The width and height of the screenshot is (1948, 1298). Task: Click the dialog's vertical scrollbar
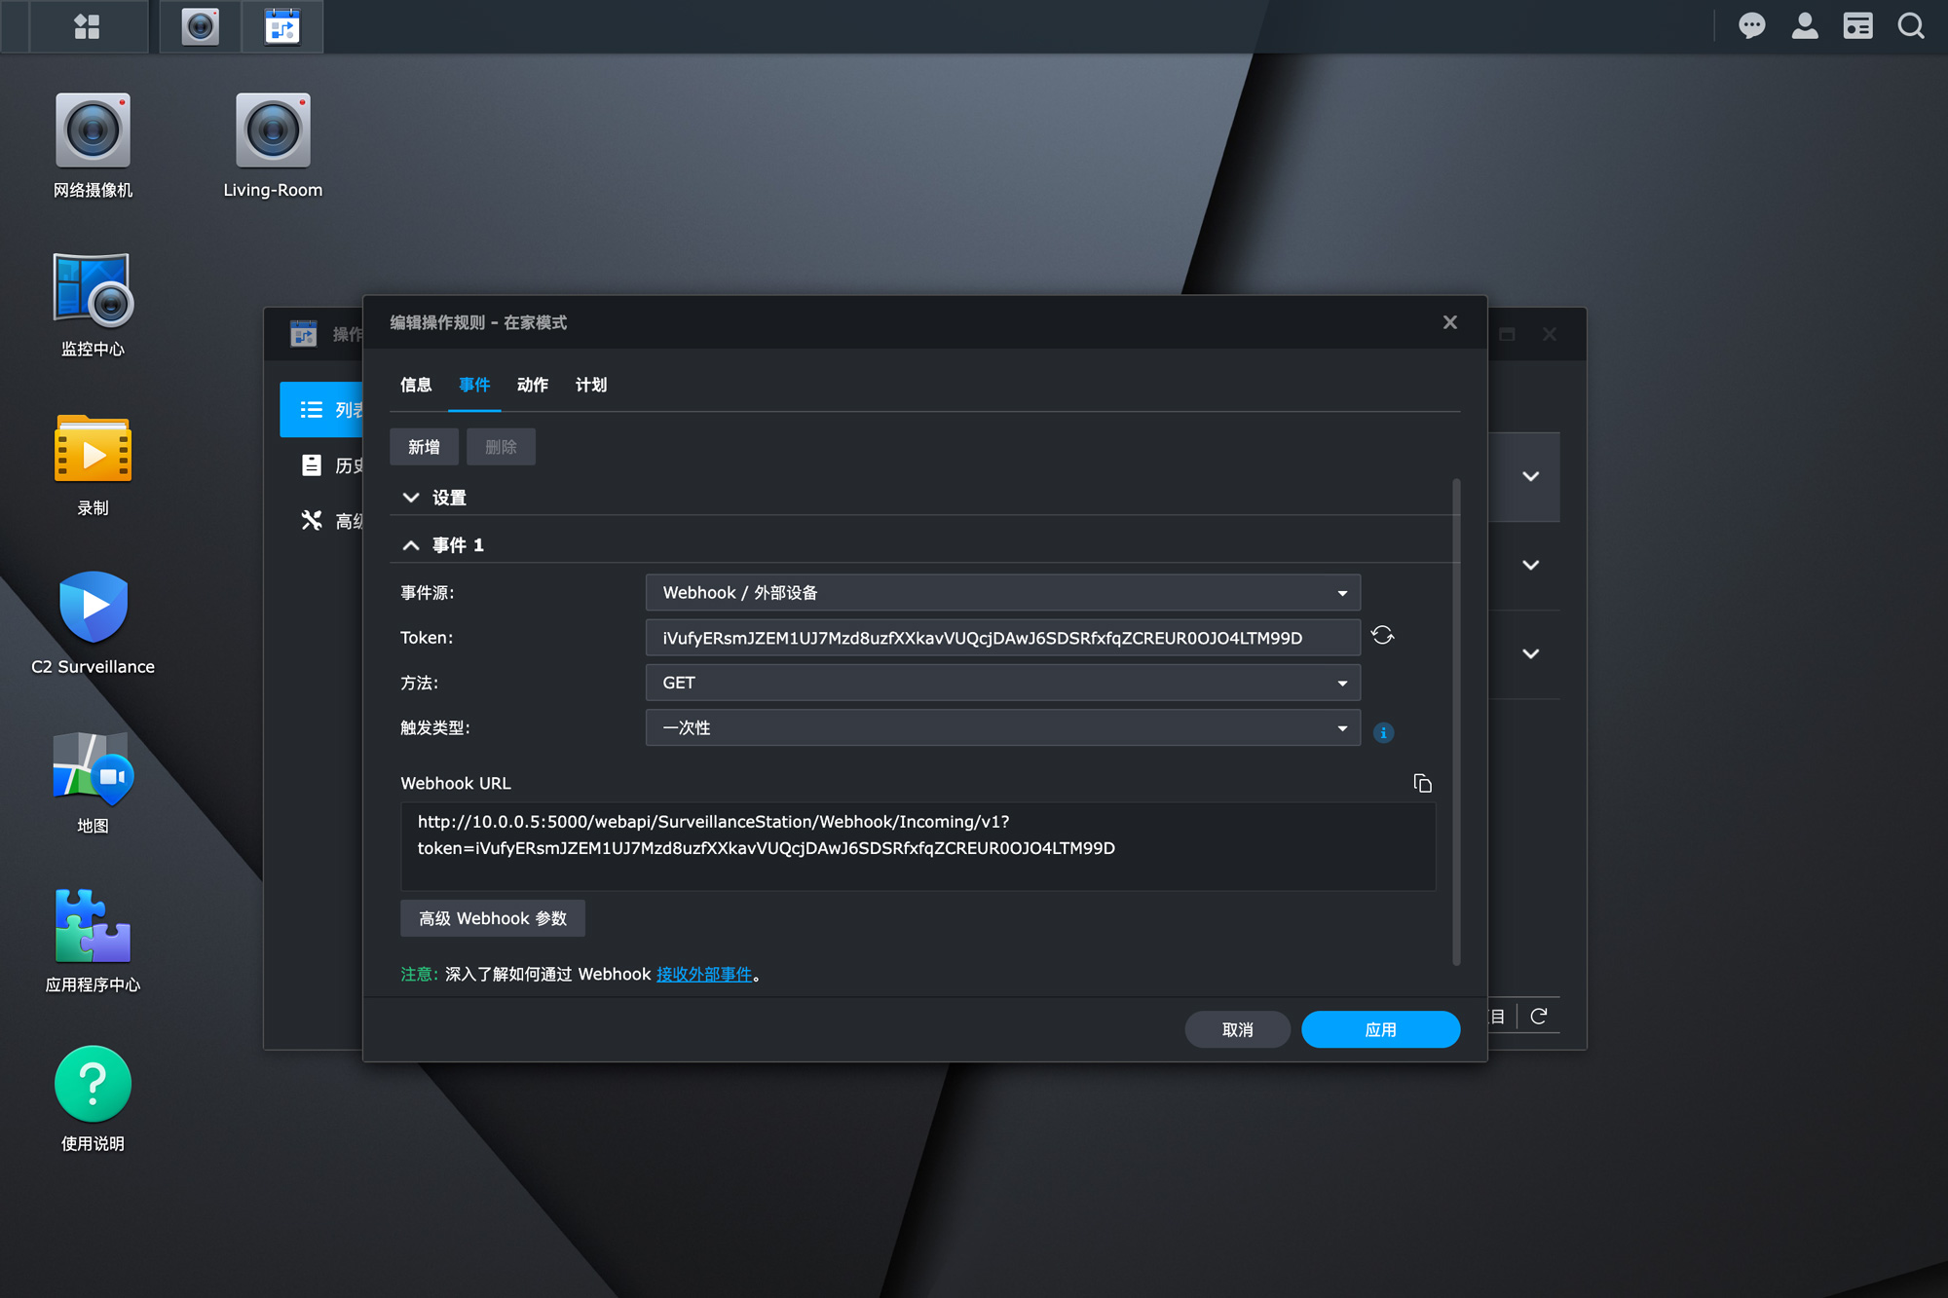pyautogui.click(x=1456, y=721)
